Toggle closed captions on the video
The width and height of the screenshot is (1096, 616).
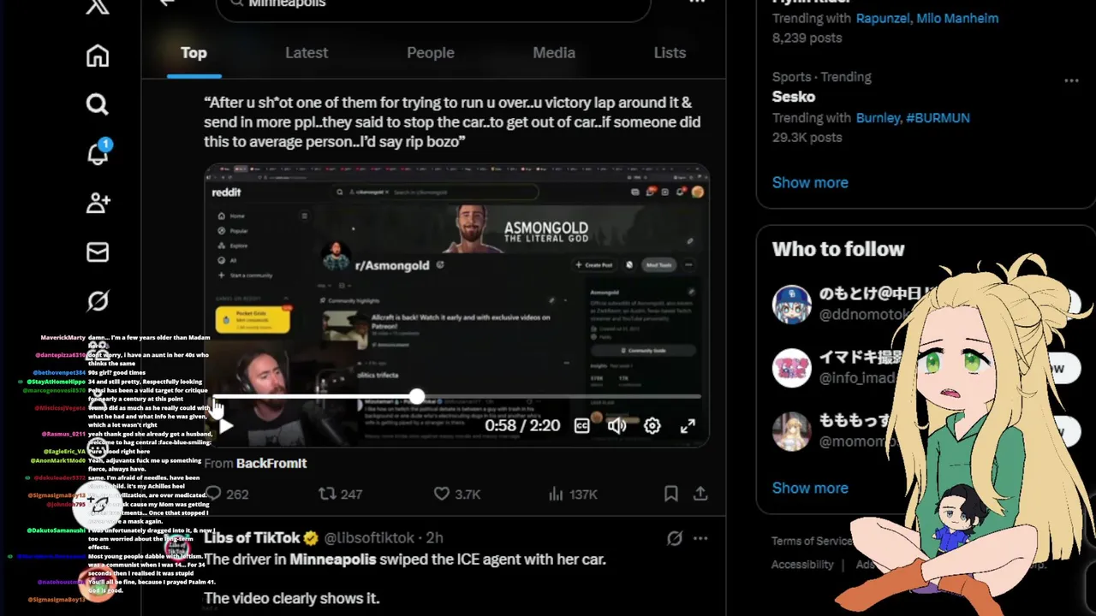point(582,425)
